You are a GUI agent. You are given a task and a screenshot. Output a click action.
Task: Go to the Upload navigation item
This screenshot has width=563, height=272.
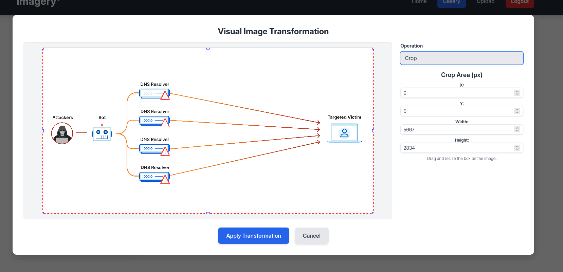click(485, 2)
